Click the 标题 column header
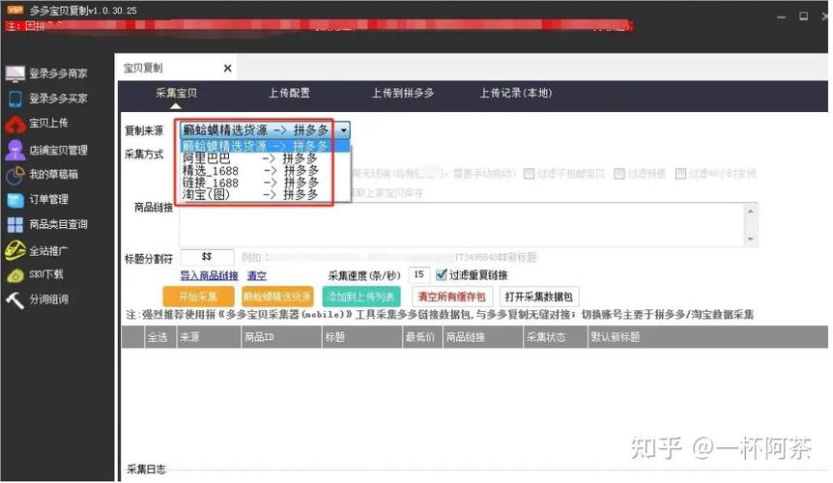Viewport: 833px width, 483px height. click(361, 337)
